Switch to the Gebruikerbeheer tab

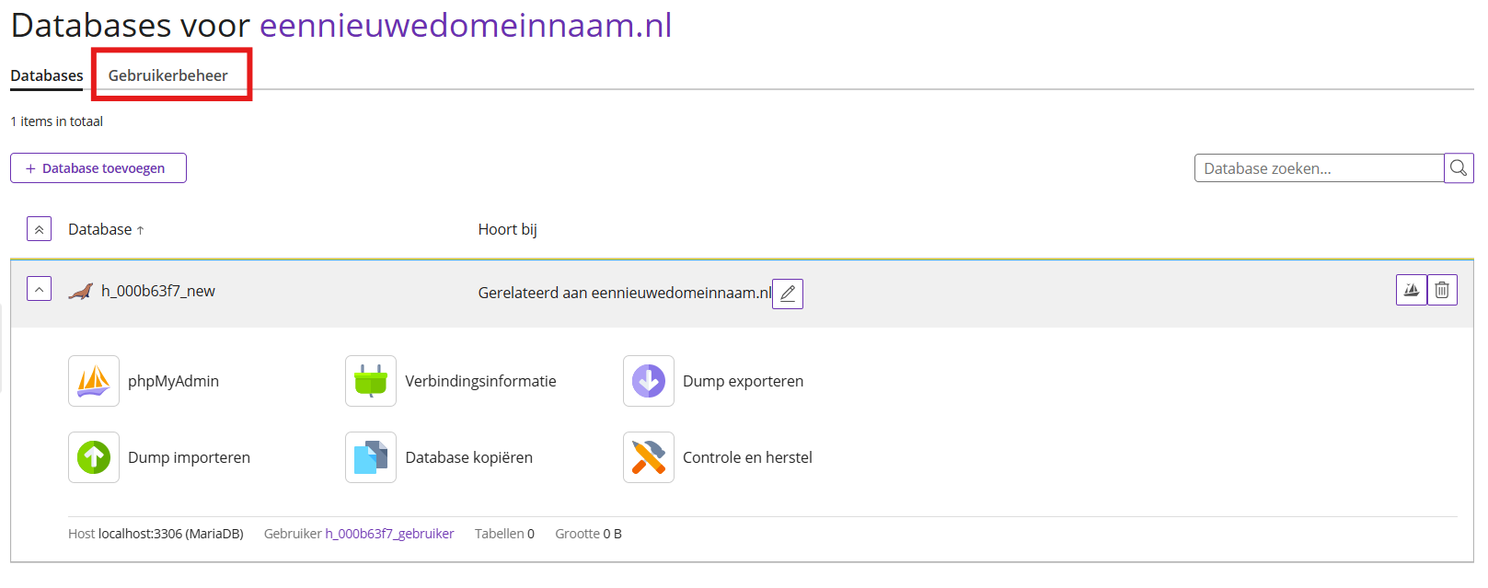pos(167,75)
